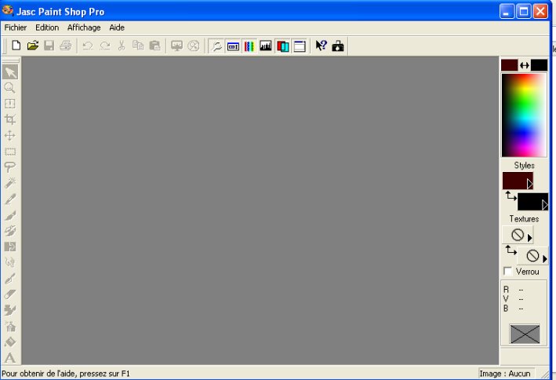The width and height of the screenshot is (556, 380).
Task: Click the 'Textures' label in color palette
Action: [x=524, y=219]
